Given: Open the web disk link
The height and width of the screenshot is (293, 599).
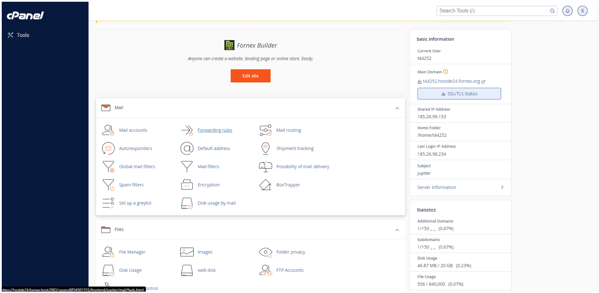Looking at the screenshot, I should (x=207, y=270).
